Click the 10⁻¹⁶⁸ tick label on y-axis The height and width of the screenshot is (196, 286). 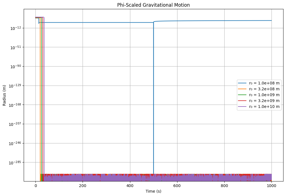[16, 105]
